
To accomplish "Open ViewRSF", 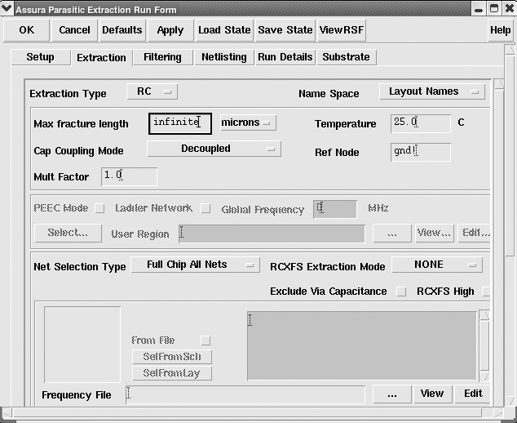I will click(x=342, y=30).
